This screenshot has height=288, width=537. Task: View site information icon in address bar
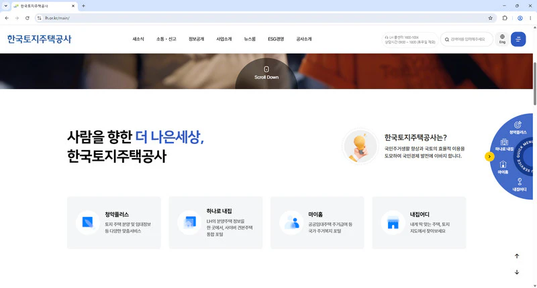pyautogui.click(x=40, y=18)
